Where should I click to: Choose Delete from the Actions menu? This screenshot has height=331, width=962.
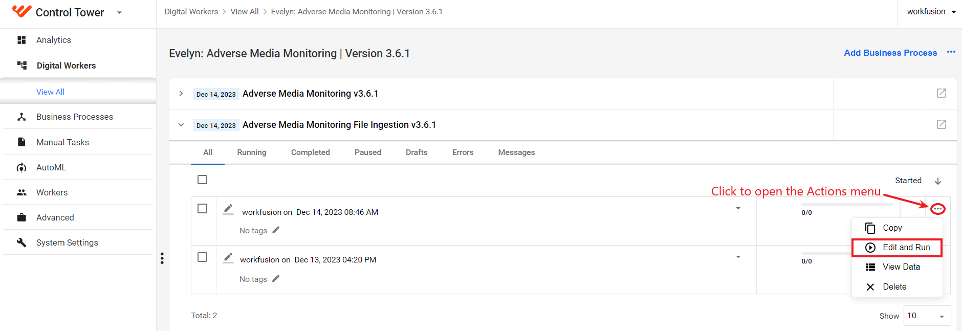(x=897, y=286)
